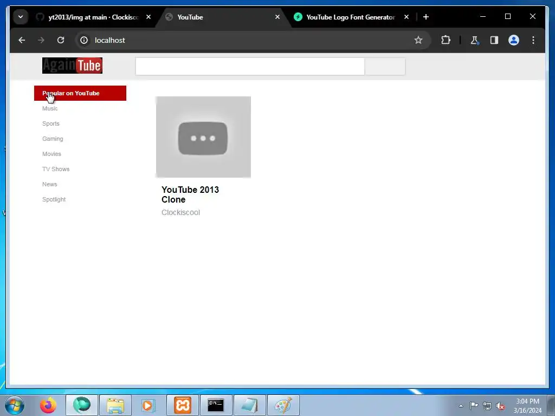Open Action Center flag icon
The width and height of the screenshot is (555, 416).
[x=474, y=405]
